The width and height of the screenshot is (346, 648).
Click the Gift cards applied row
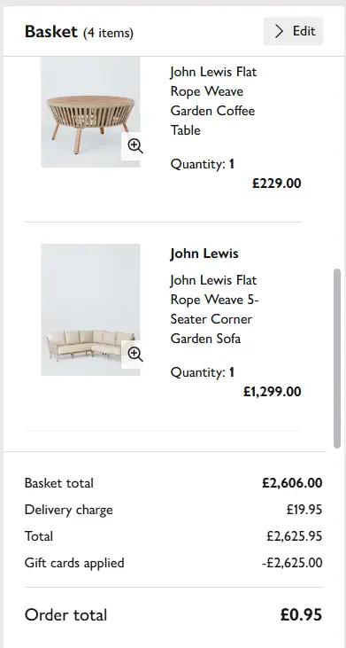(173, 563)
